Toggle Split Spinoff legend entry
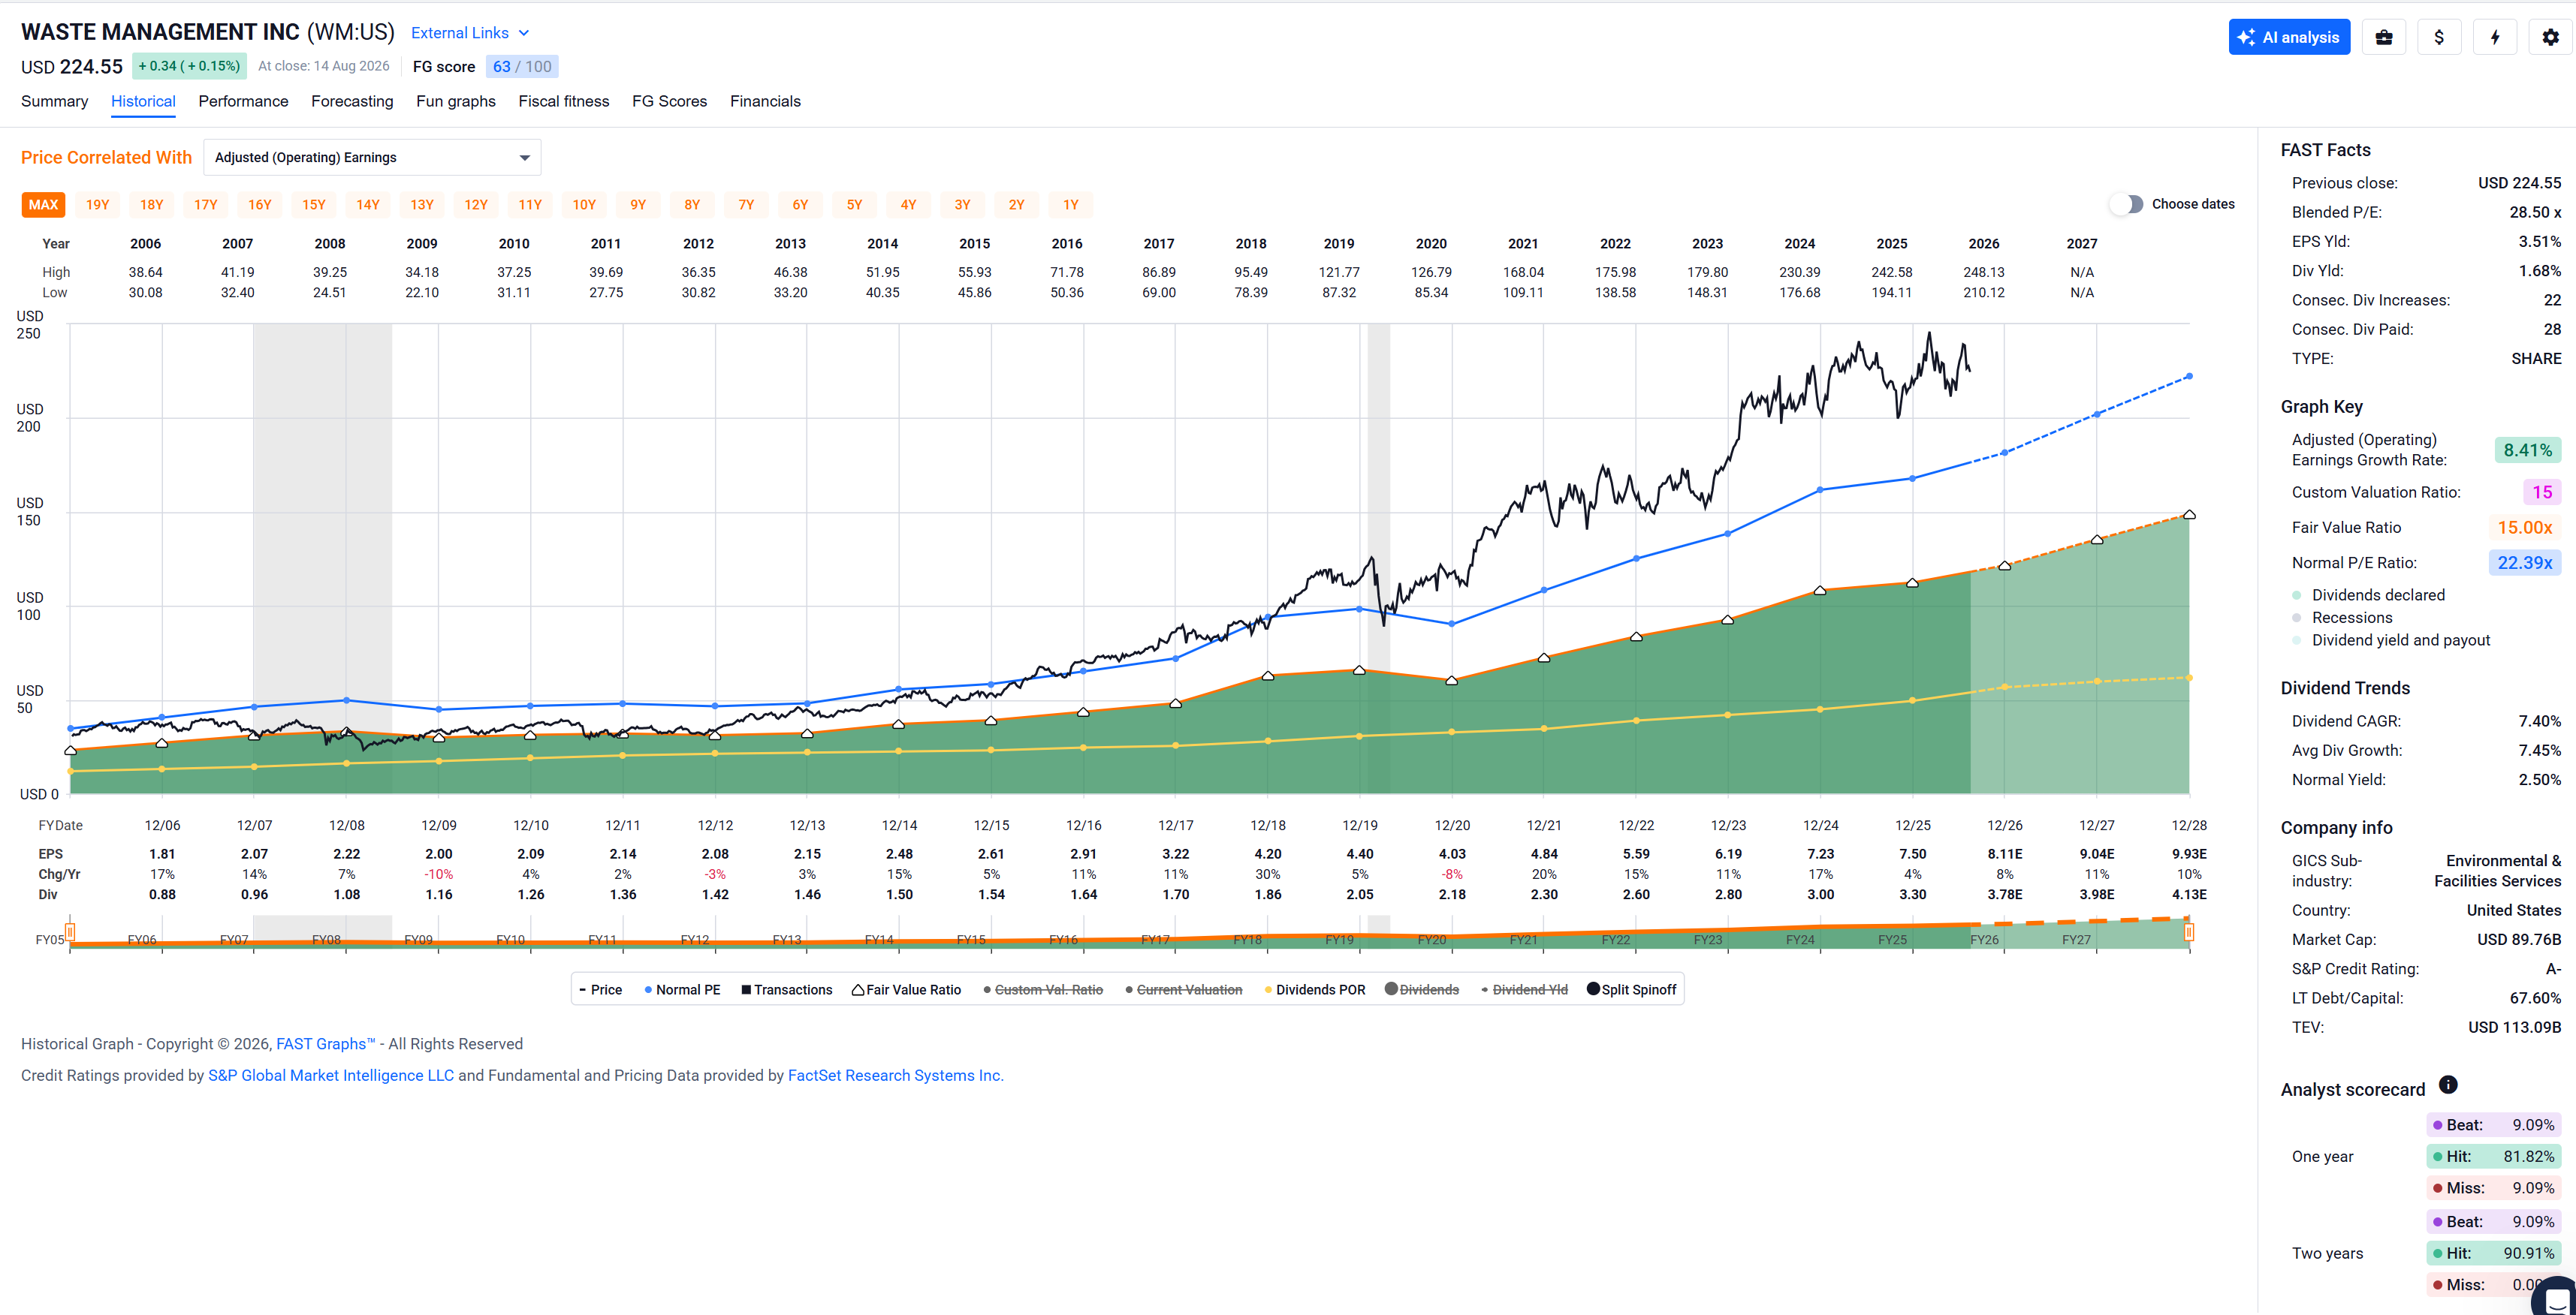The height and width of the screenshot is (1315, 2576). [x=1632, y=989]
